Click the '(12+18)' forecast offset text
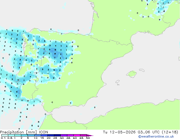 pyautogui.click(x=170, y=132)
